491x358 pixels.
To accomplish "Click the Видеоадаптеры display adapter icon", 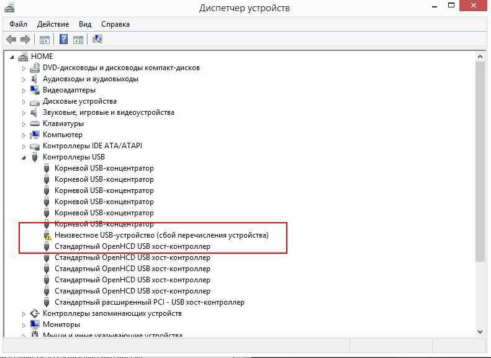I will coord(35,90).
